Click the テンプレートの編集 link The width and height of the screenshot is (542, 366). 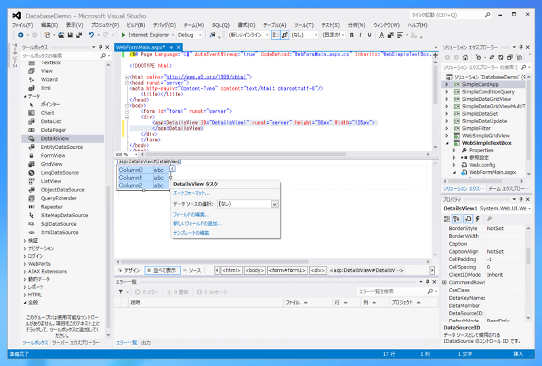191,233
